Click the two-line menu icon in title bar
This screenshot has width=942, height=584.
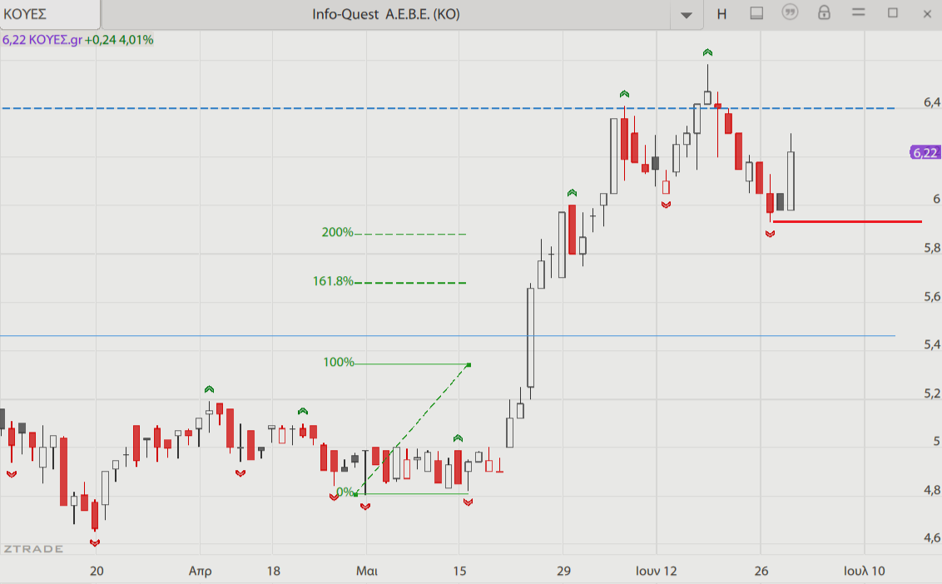point(859,12)
